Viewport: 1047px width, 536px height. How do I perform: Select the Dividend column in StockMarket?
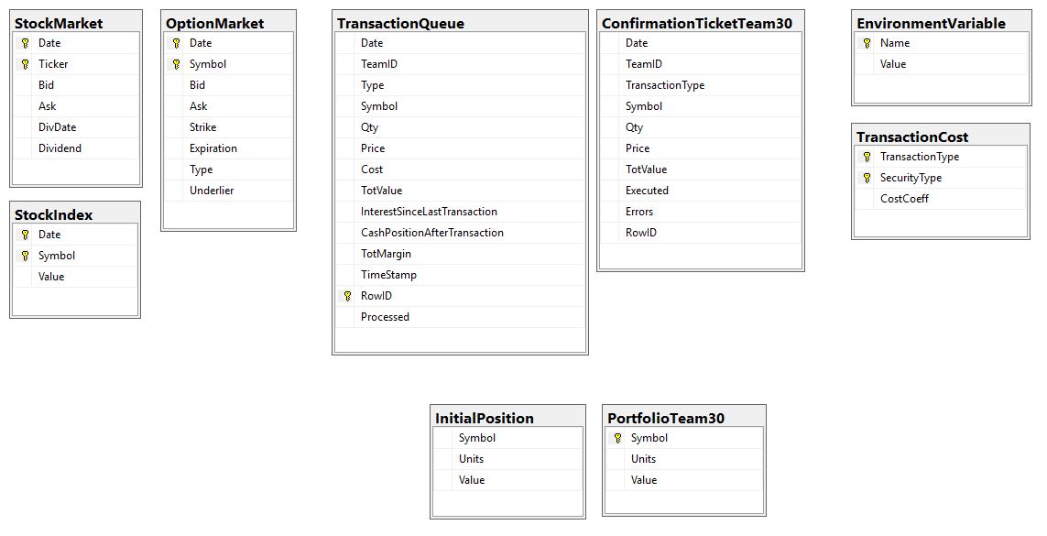(x=60, y=148)
